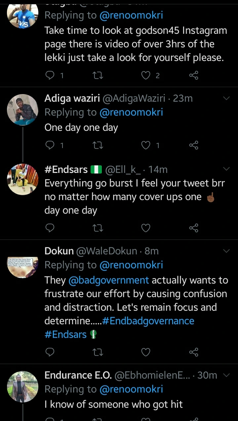Expand the options chevron on Dokun's tweet
Viewport: 238px width, 421px height.
[226, 251]
